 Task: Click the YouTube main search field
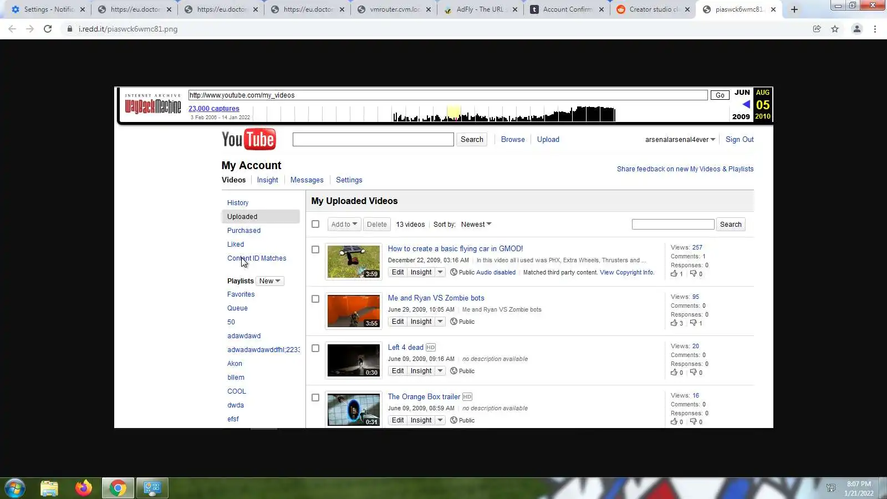tap(373, 140)
